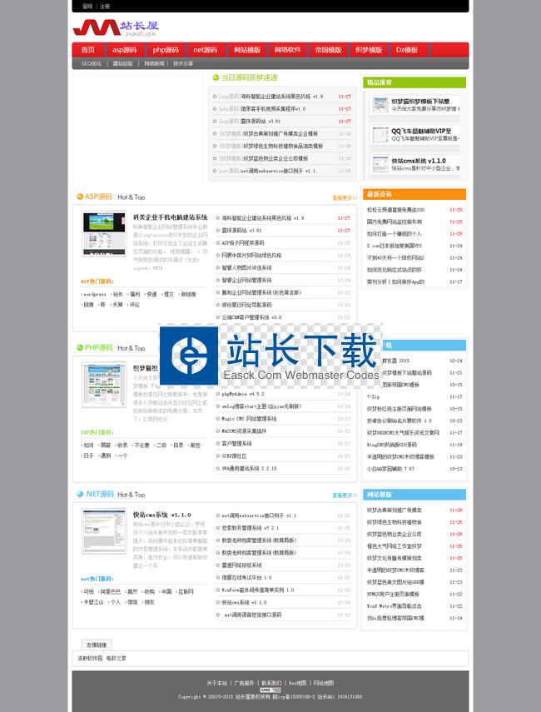Click orange icon beside ASP源码 heading
Image resolution: width=541 pixels, height=712 pixels.
80,197
